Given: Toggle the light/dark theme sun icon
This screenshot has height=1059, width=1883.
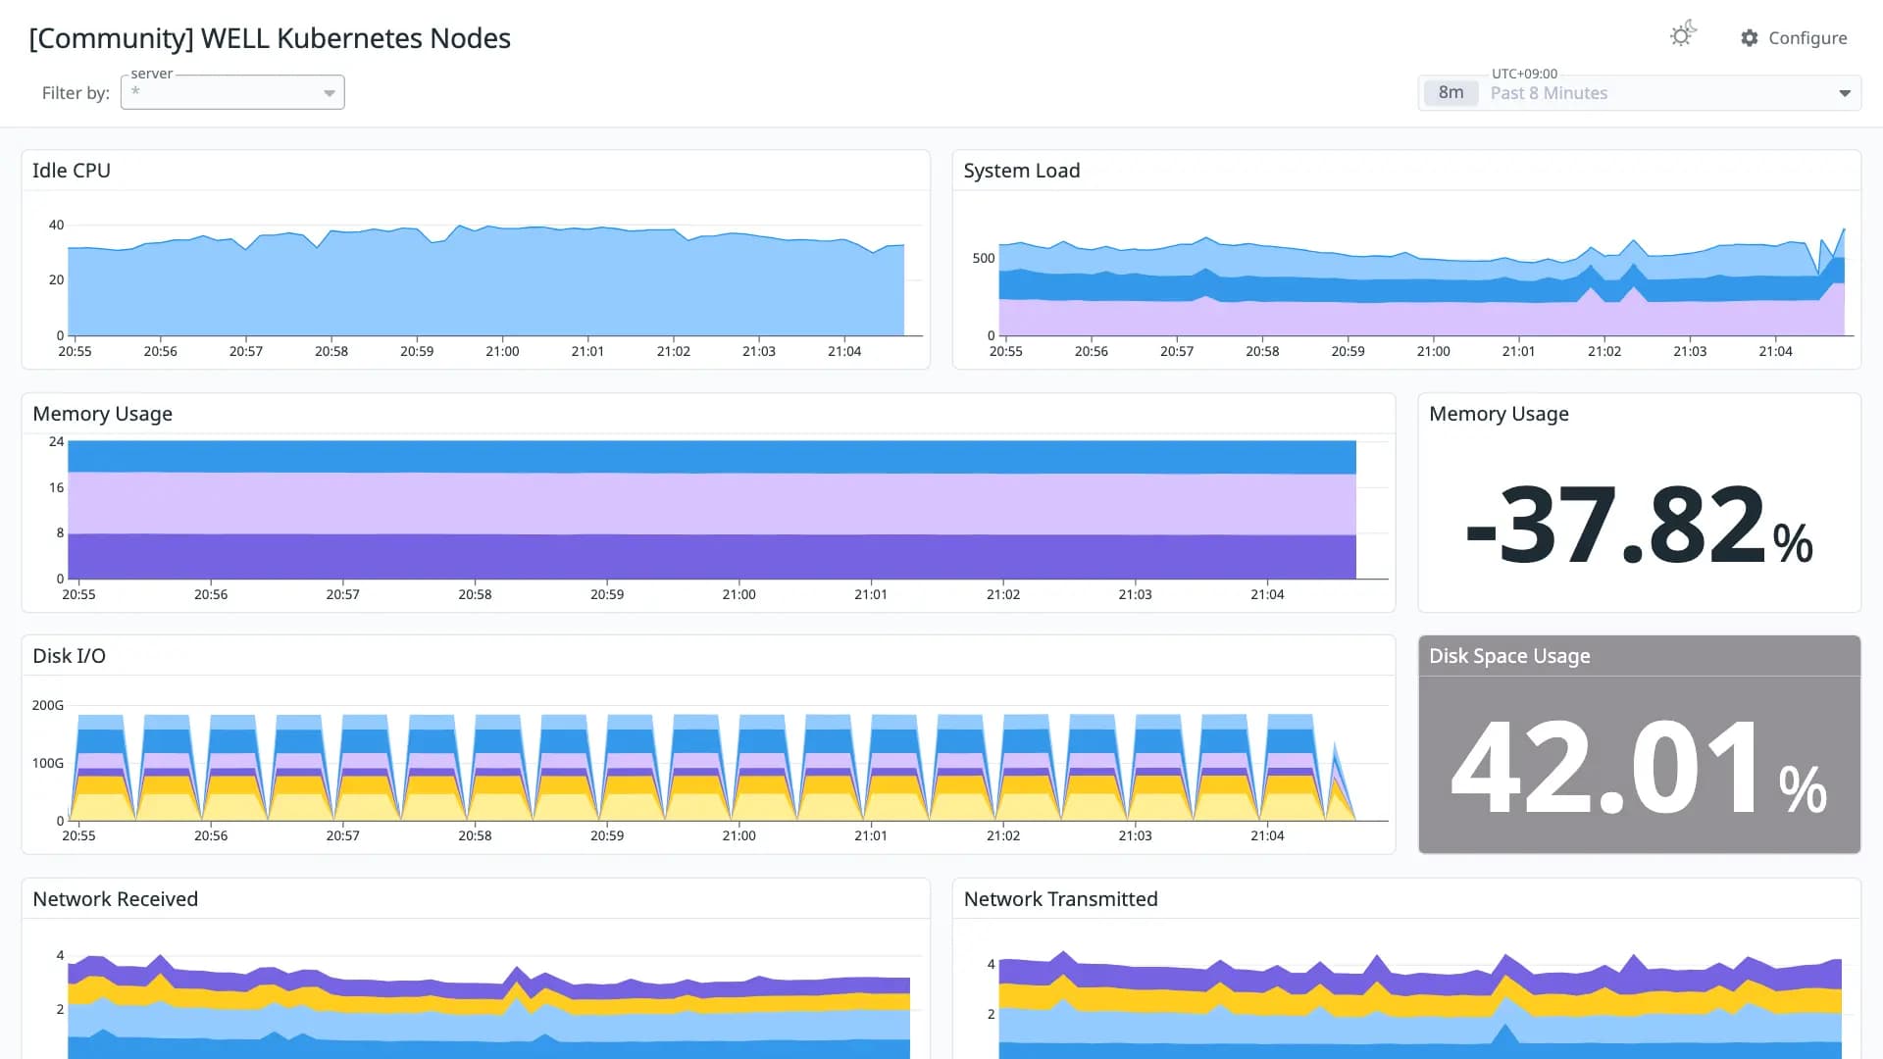Looking at the screenshot, I should (x=1683, y=34).
